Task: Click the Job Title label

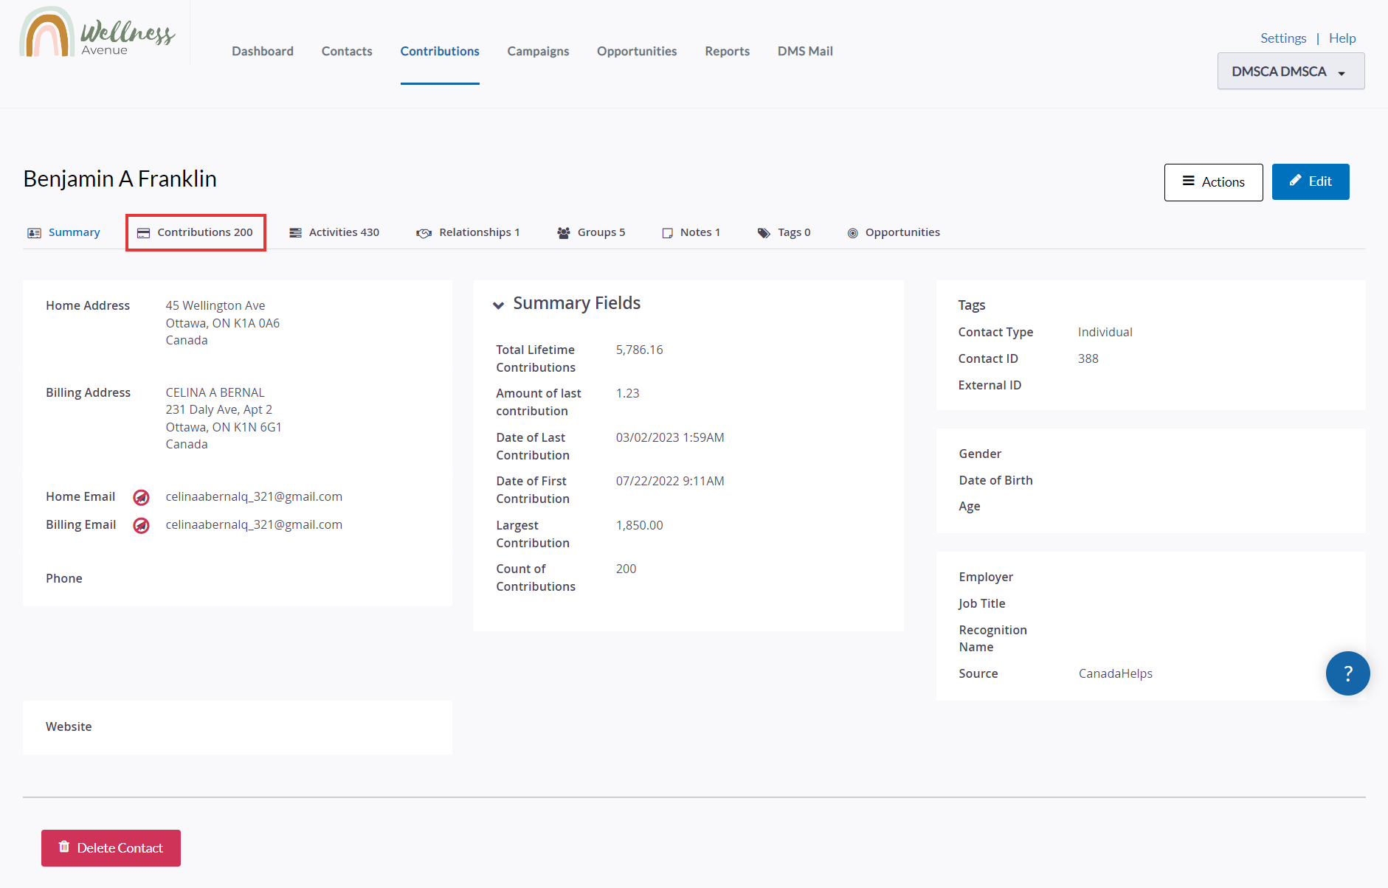Action: 982,603
